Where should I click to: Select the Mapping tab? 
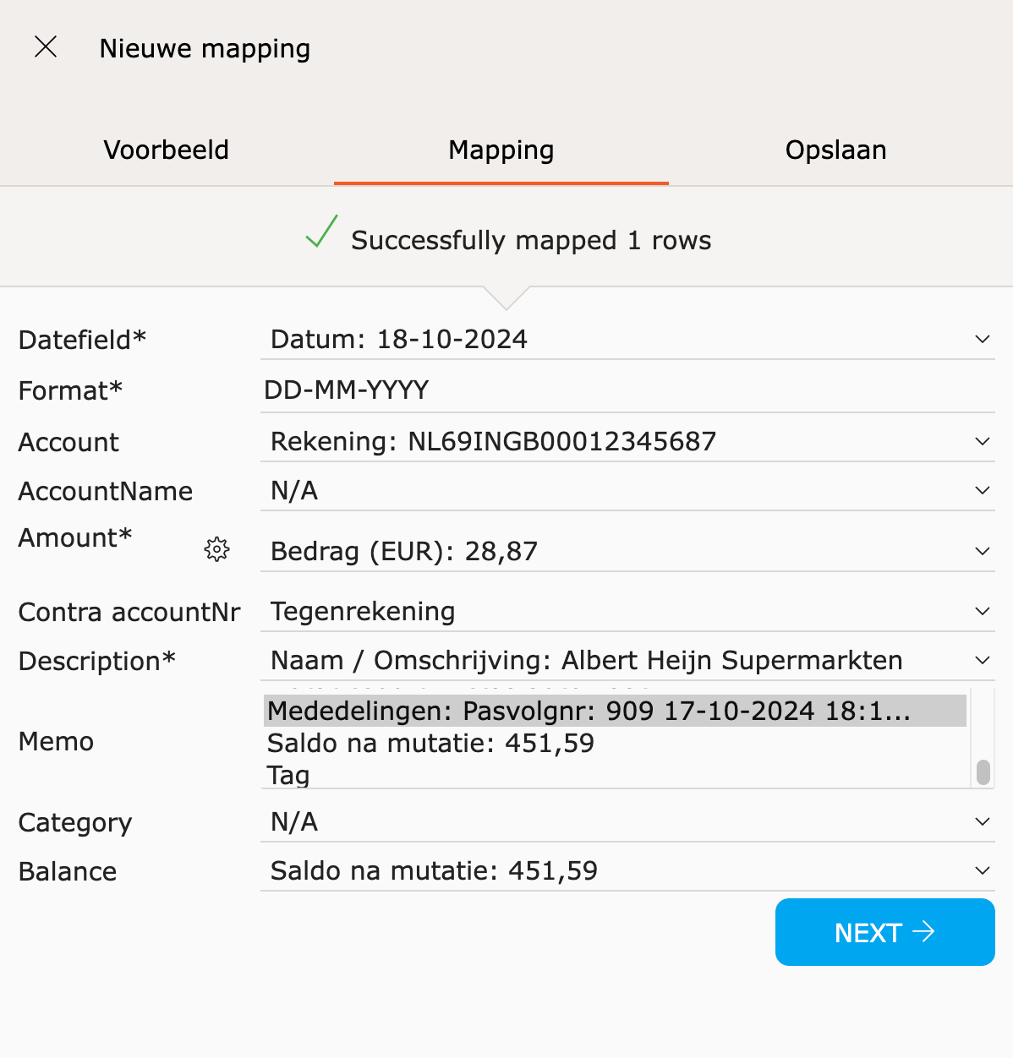click(501, 150)
